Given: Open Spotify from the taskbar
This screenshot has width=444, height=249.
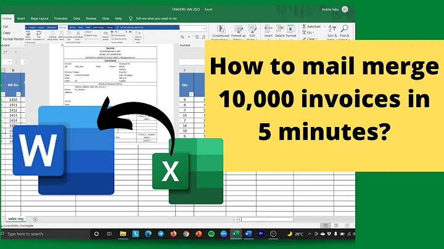Looking at the screenshot, I should click(x=212, y=234).
